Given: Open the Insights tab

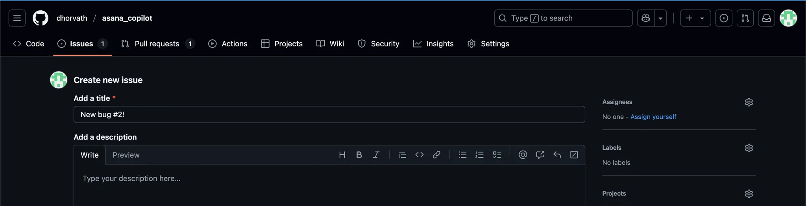Looking at the screenshot, I should tap(433, 44).
